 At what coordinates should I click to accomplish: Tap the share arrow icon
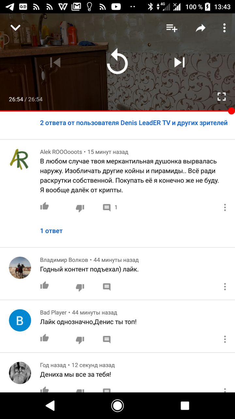pyautogui.click(x=200, y=28)
